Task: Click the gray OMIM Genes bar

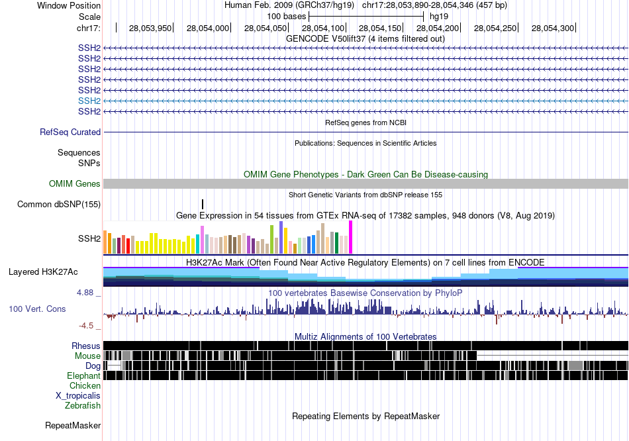Action: click(365, 184)
